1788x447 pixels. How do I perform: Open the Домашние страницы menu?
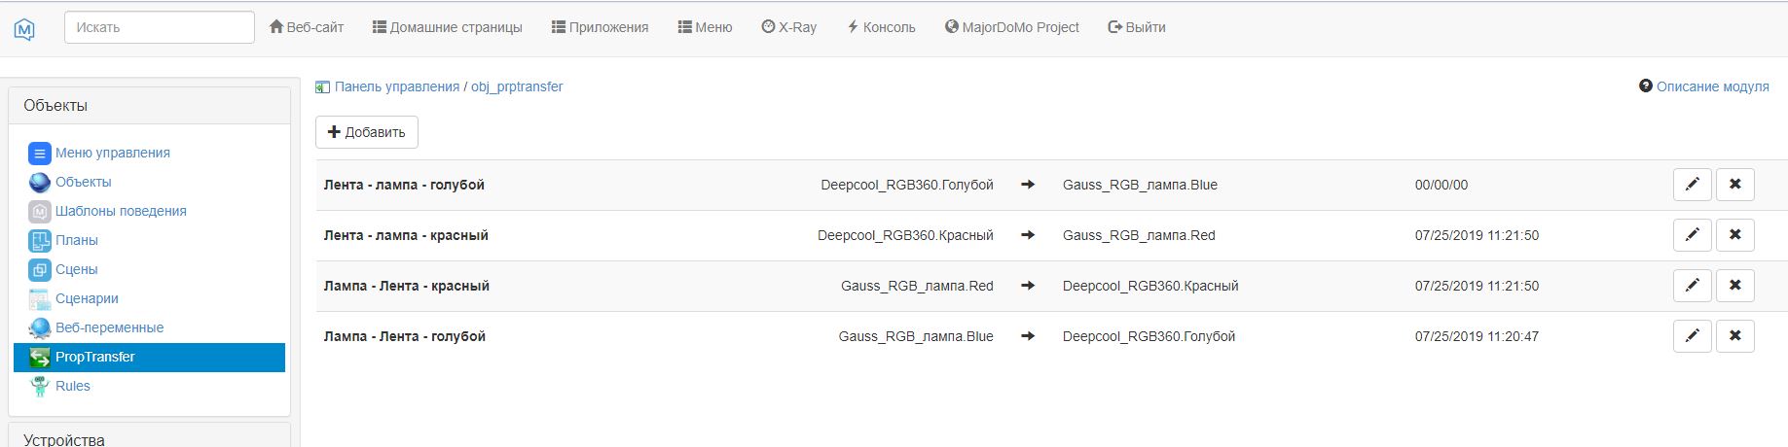coord(447,27)
